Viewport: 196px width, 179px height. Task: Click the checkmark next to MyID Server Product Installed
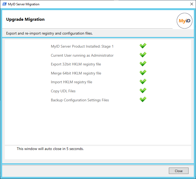click(143, 46)
